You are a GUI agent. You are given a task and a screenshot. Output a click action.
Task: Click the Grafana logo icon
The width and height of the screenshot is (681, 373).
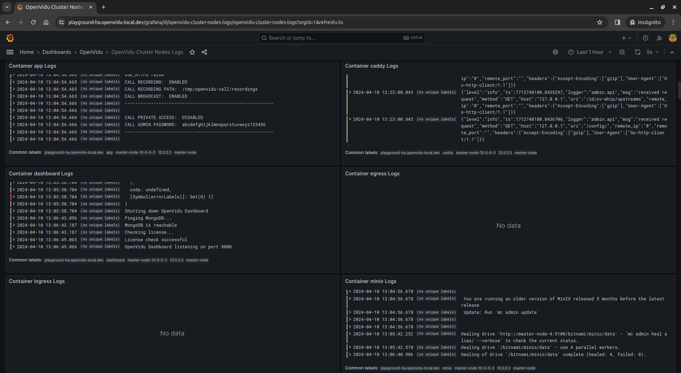click(10, 38)
